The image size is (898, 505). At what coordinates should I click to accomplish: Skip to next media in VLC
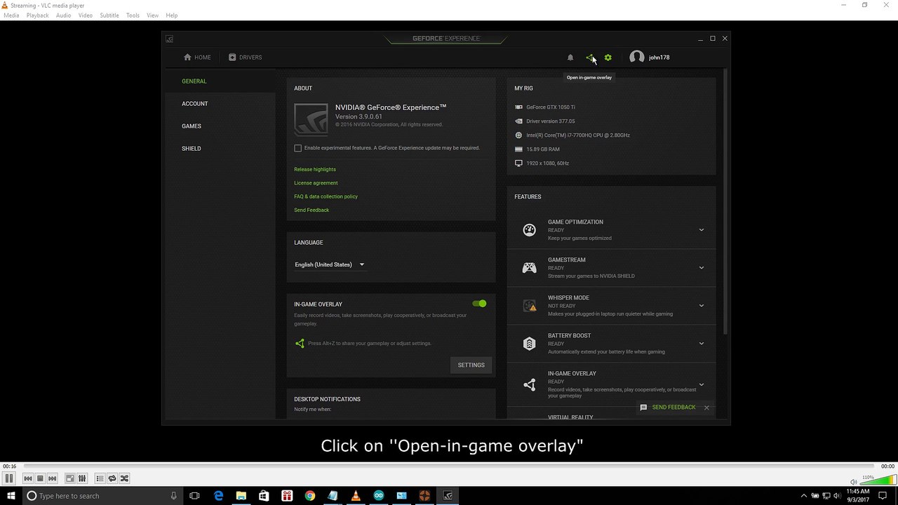[52, 478]
